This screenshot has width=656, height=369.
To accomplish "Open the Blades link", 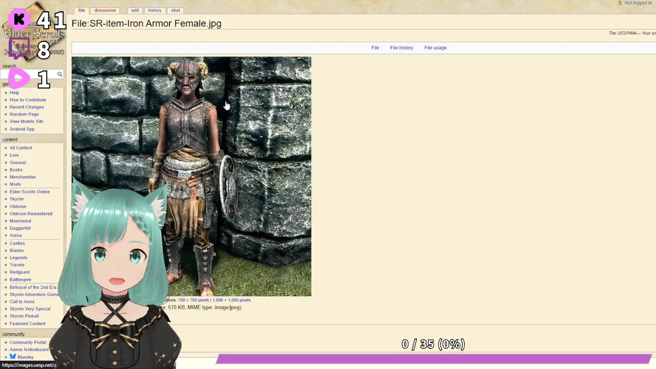I will coord(16,251).
